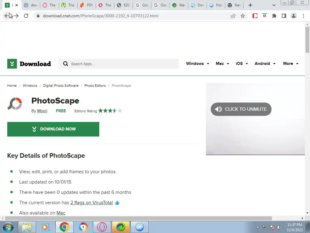This screenshot has width=310, height=233.
Task: Go to Photo Editors breadcrumb
Action: [x=95, y=86]
